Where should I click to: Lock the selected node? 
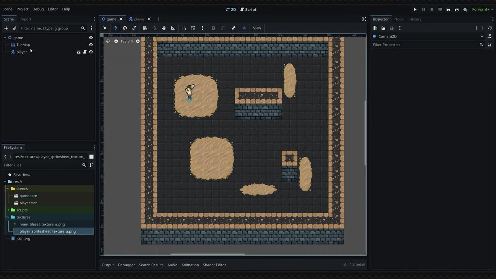[x=213, y=28]
